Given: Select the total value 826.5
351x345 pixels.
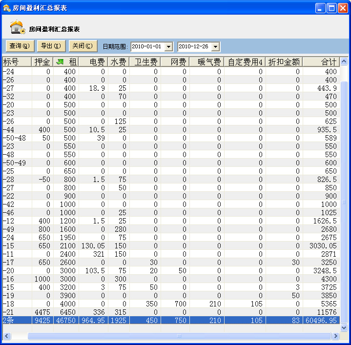Looking at the screenshot, I should tap(321, 180).
